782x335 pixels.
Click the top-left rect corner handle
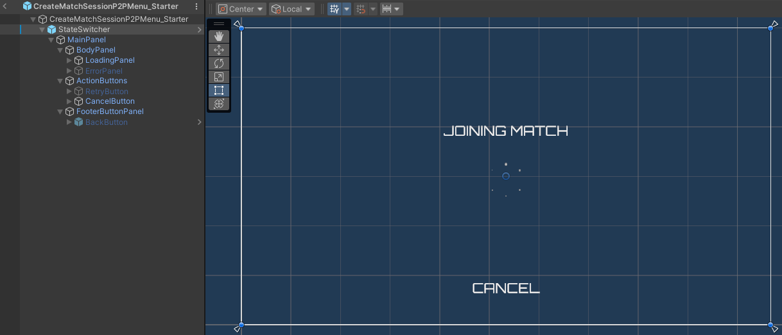pyautogui.click(x=241, y=28)
